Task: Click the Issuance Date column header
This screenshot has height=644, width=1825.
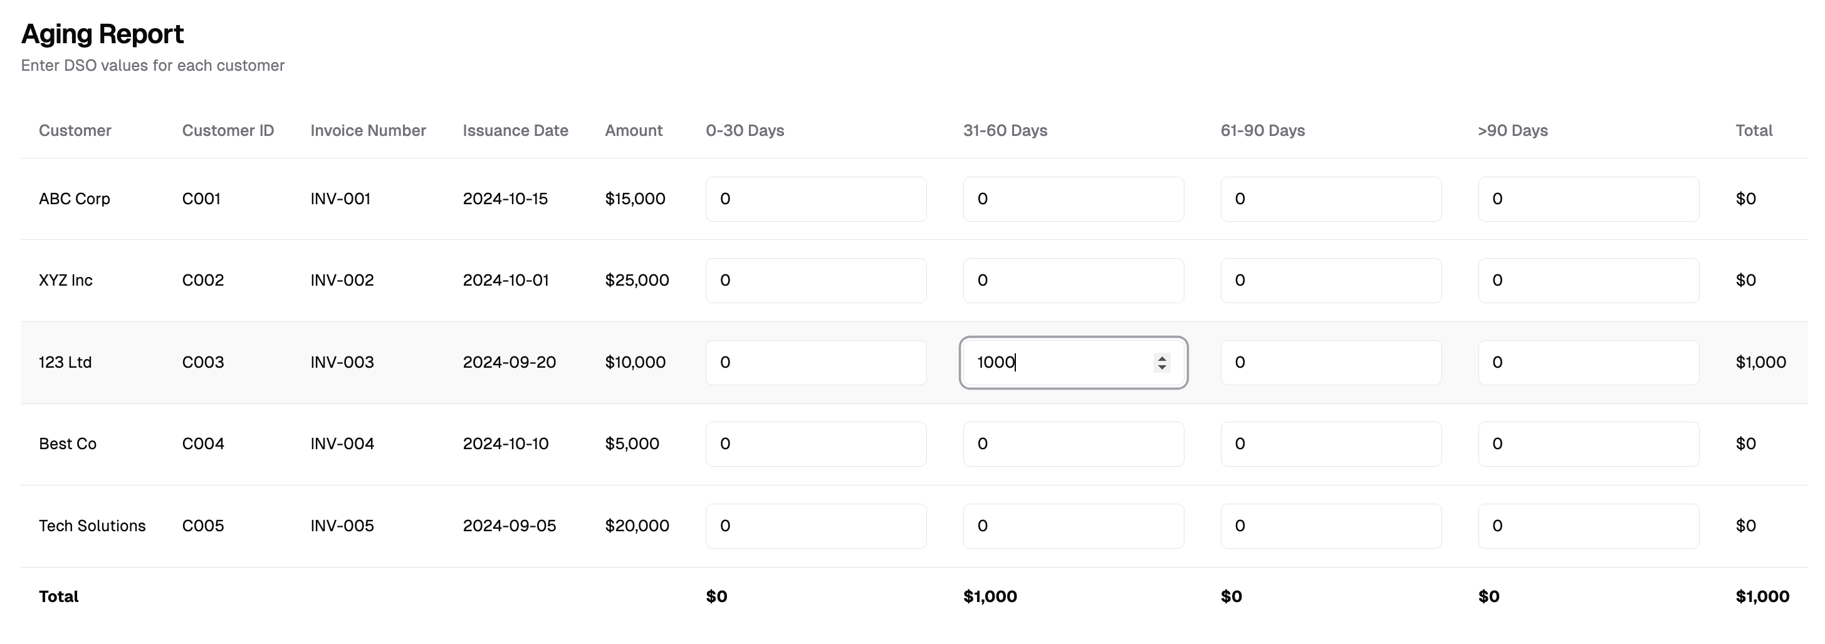Action: (x=516, y=130)
